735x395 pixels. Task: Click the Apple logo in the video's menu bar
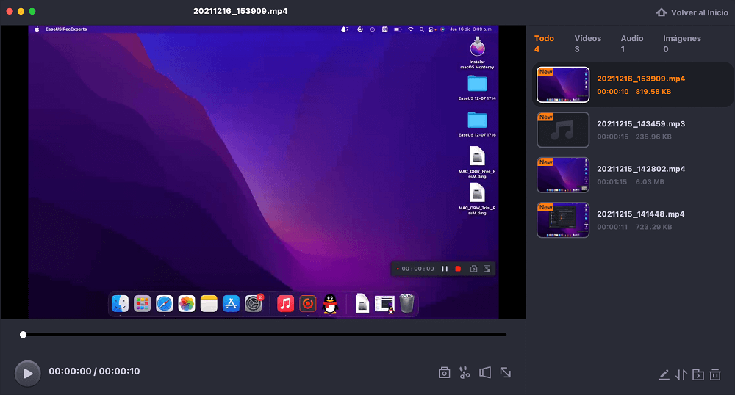pos(37,29)
